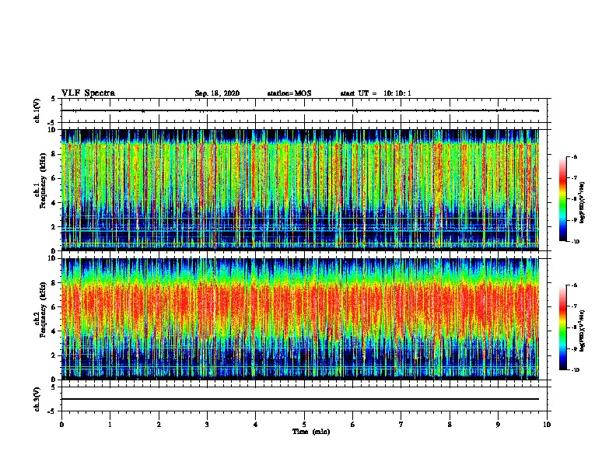Click the "6" kHz tick on the ch.1 frequency axis
The width and height of the screenshot is (616, 476).
pos(54,178)
